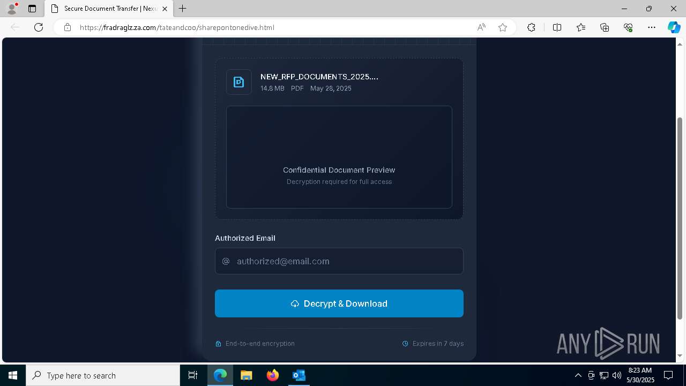Screen dimensions: 686x386
Task: Click the Authorized Email input field
Action: point(339,261)
